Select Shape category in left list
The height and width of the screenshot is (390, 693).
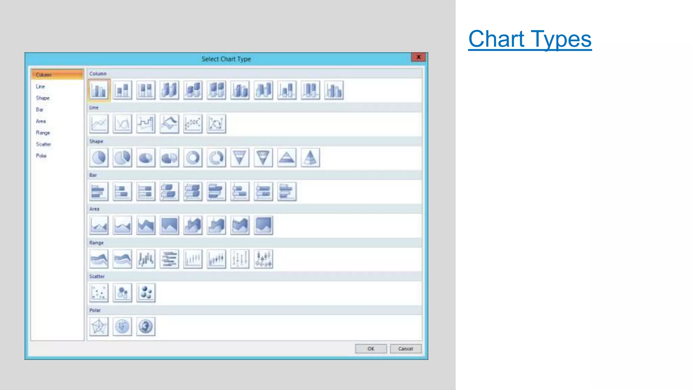pos(43,98)
